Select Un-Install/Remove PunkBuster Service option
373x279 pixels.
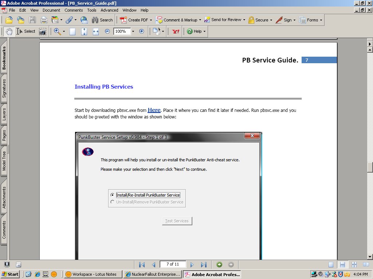pos(112,202)
